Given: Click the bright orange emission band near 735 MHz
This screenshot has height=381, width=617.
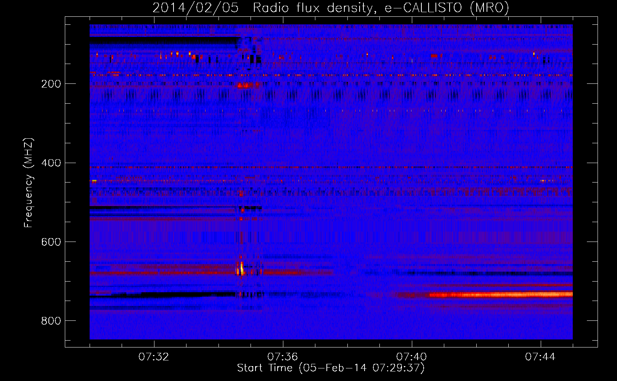Looking at the screenshot, I should 501,295.
